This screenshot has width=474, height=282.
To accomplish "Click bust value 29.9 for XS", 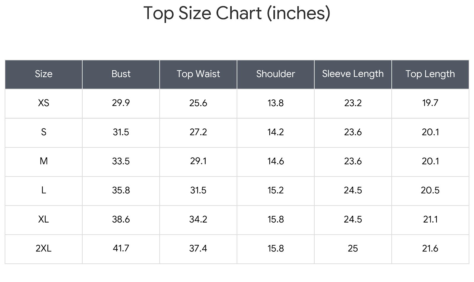I will 121,103.
